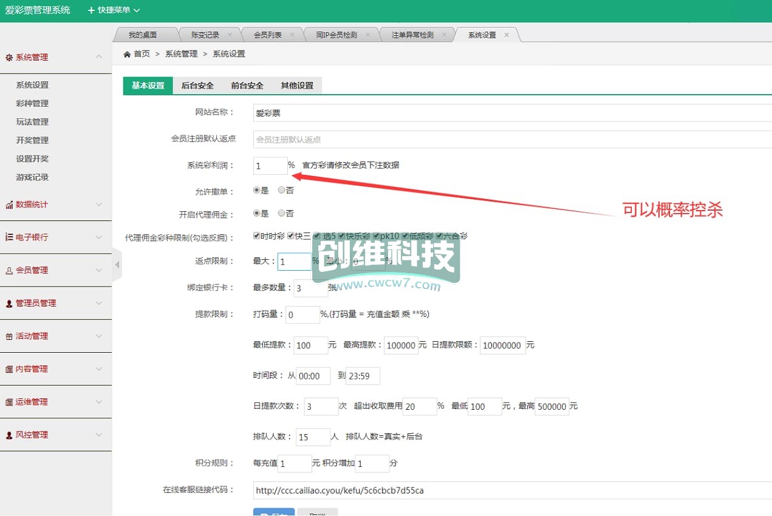772x516 pixels.
Task: Click the 系统管理 gear icon in sidebar
Action: point(9,58)
